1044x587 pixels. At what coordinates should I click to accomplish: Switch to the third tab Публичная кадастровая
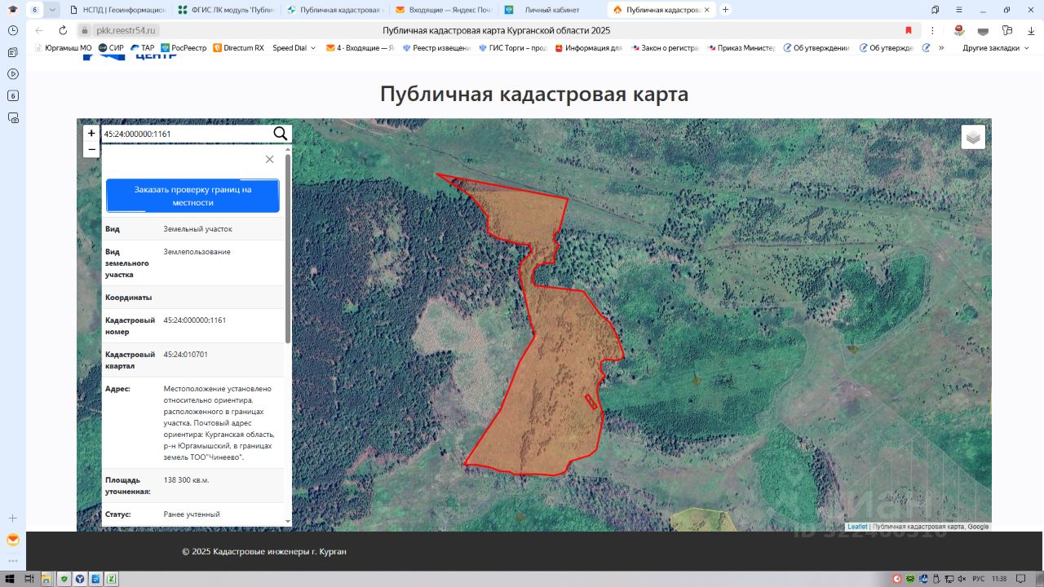click(334, 10)
